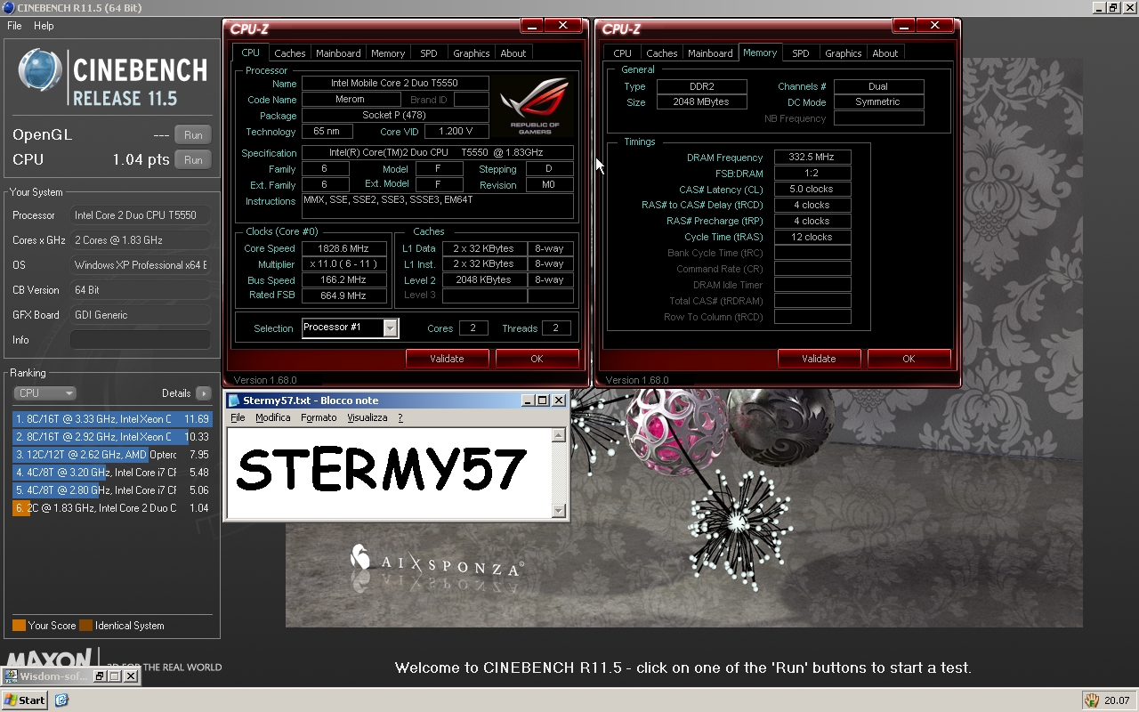Open Notepad Modifica menu
1139x712 pixels.
[272, 418]
